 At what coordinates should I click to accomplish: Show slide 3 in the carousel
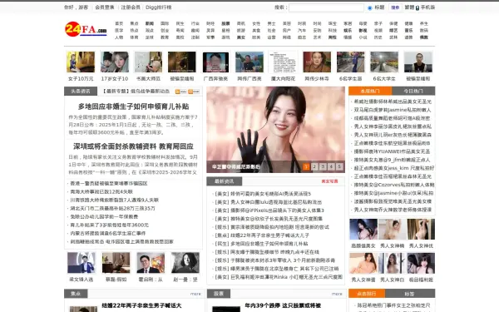[x=323, y=166]
